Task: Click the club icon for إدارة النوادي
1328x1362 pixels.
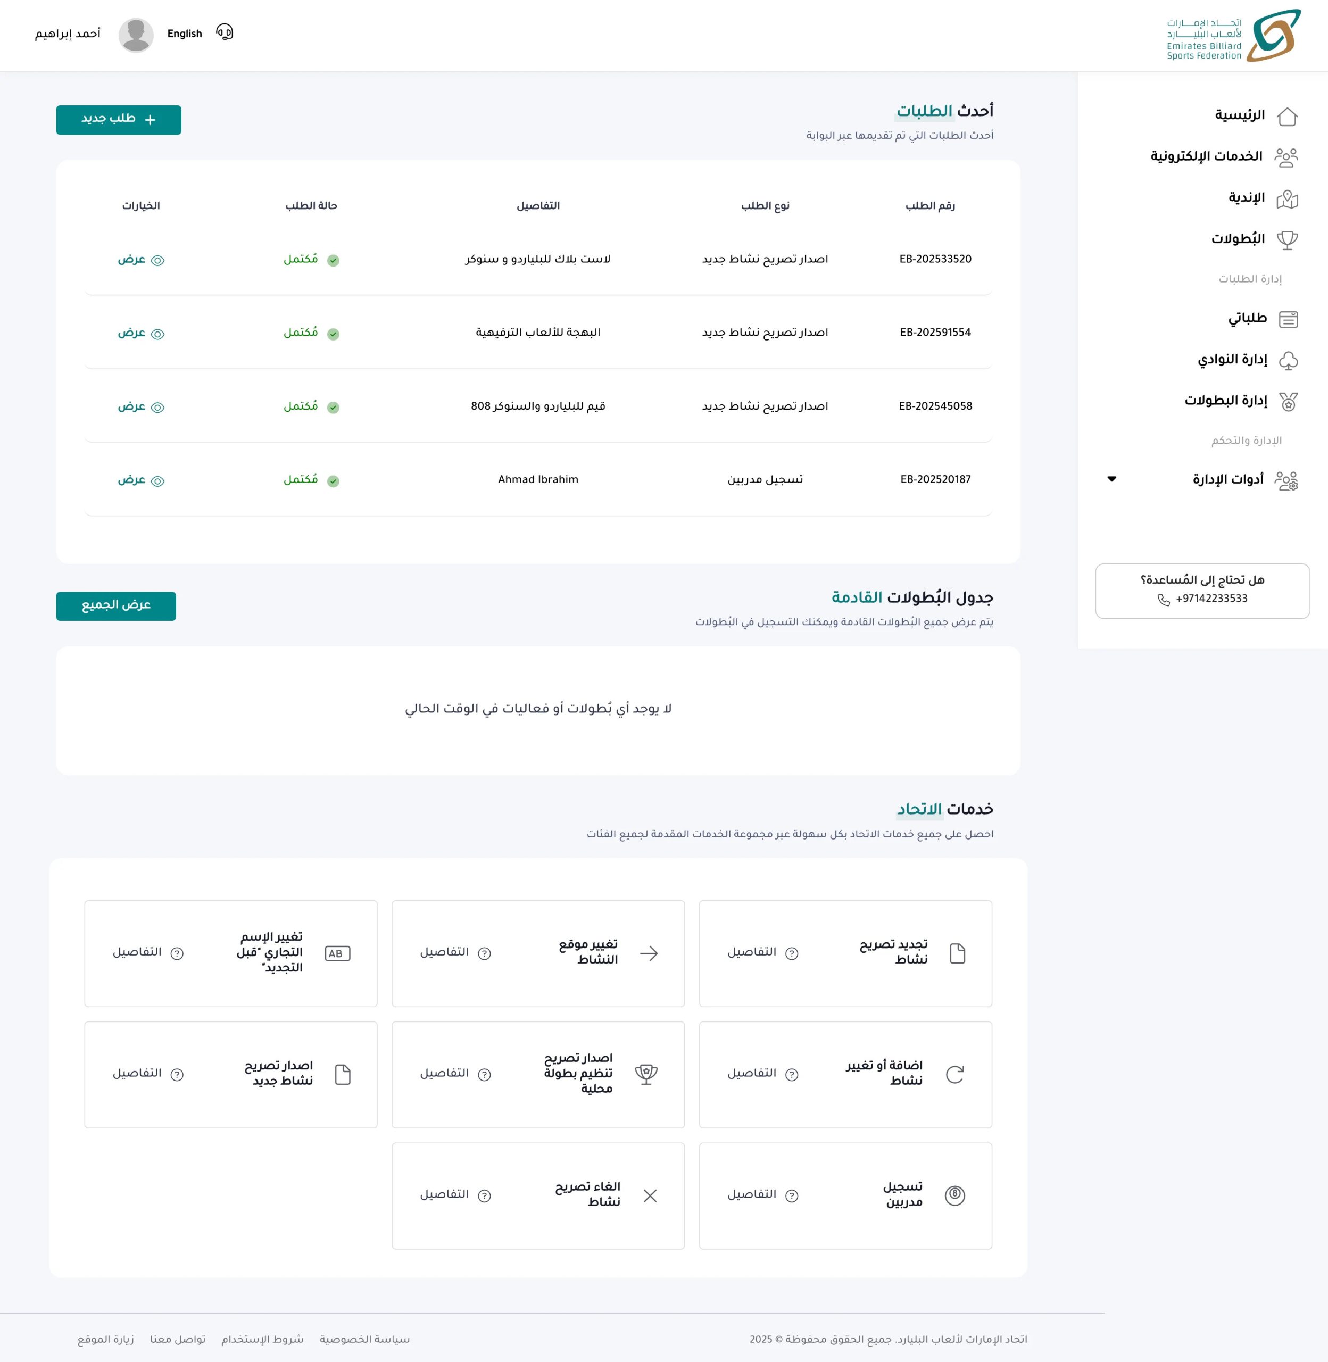Action: click(x=1288, y=361)
